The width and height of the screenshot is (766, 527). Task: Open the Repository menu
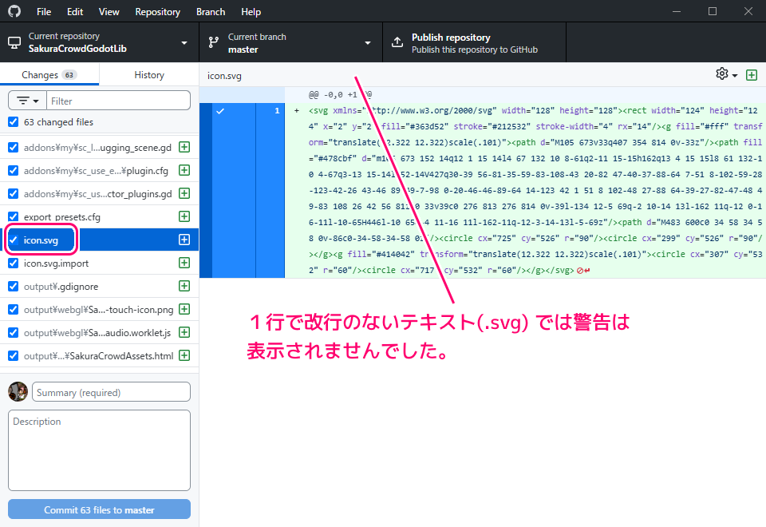[157, 12]
